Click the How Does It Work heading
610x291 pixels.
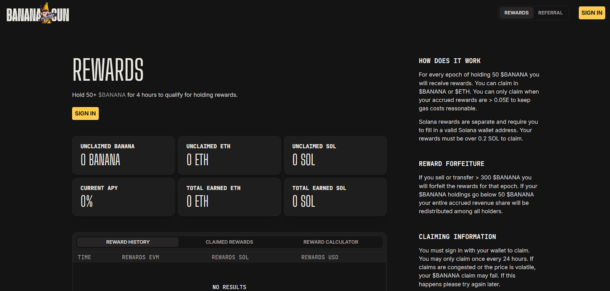pyautogui.click(x=449, y=61)
